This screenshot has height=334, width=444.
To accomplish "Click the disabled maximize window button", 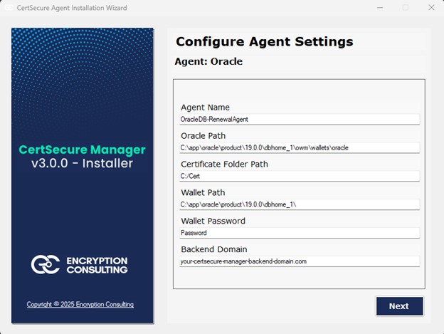I will click(406, 8).
